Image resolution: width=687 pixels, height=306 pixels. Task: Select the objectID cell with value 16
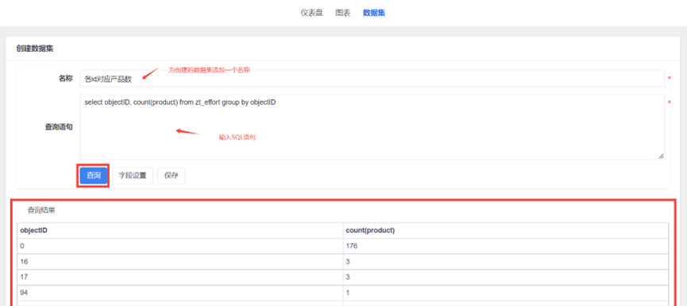click(x=180, y=261)
